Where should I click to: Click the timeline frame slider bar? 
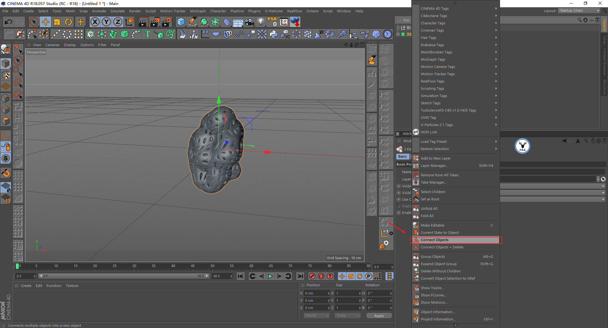[x=124, y=276]
